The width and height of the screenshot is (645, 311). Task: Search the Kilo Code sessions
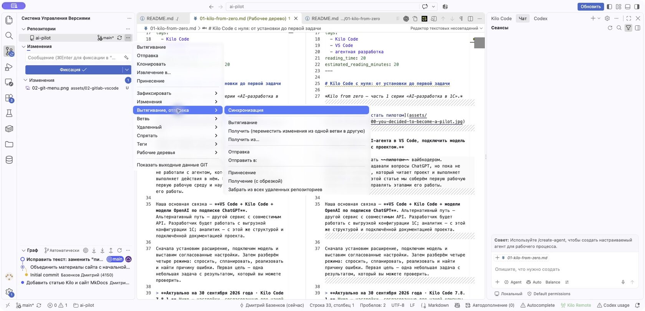coord(619,28)
